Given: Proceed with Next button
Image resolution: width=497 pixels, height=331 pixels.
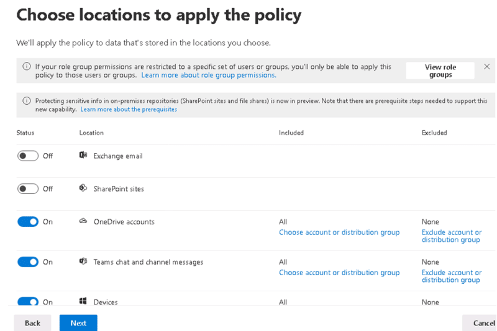Looking at the screenshot, I should [x=78, y=323].
